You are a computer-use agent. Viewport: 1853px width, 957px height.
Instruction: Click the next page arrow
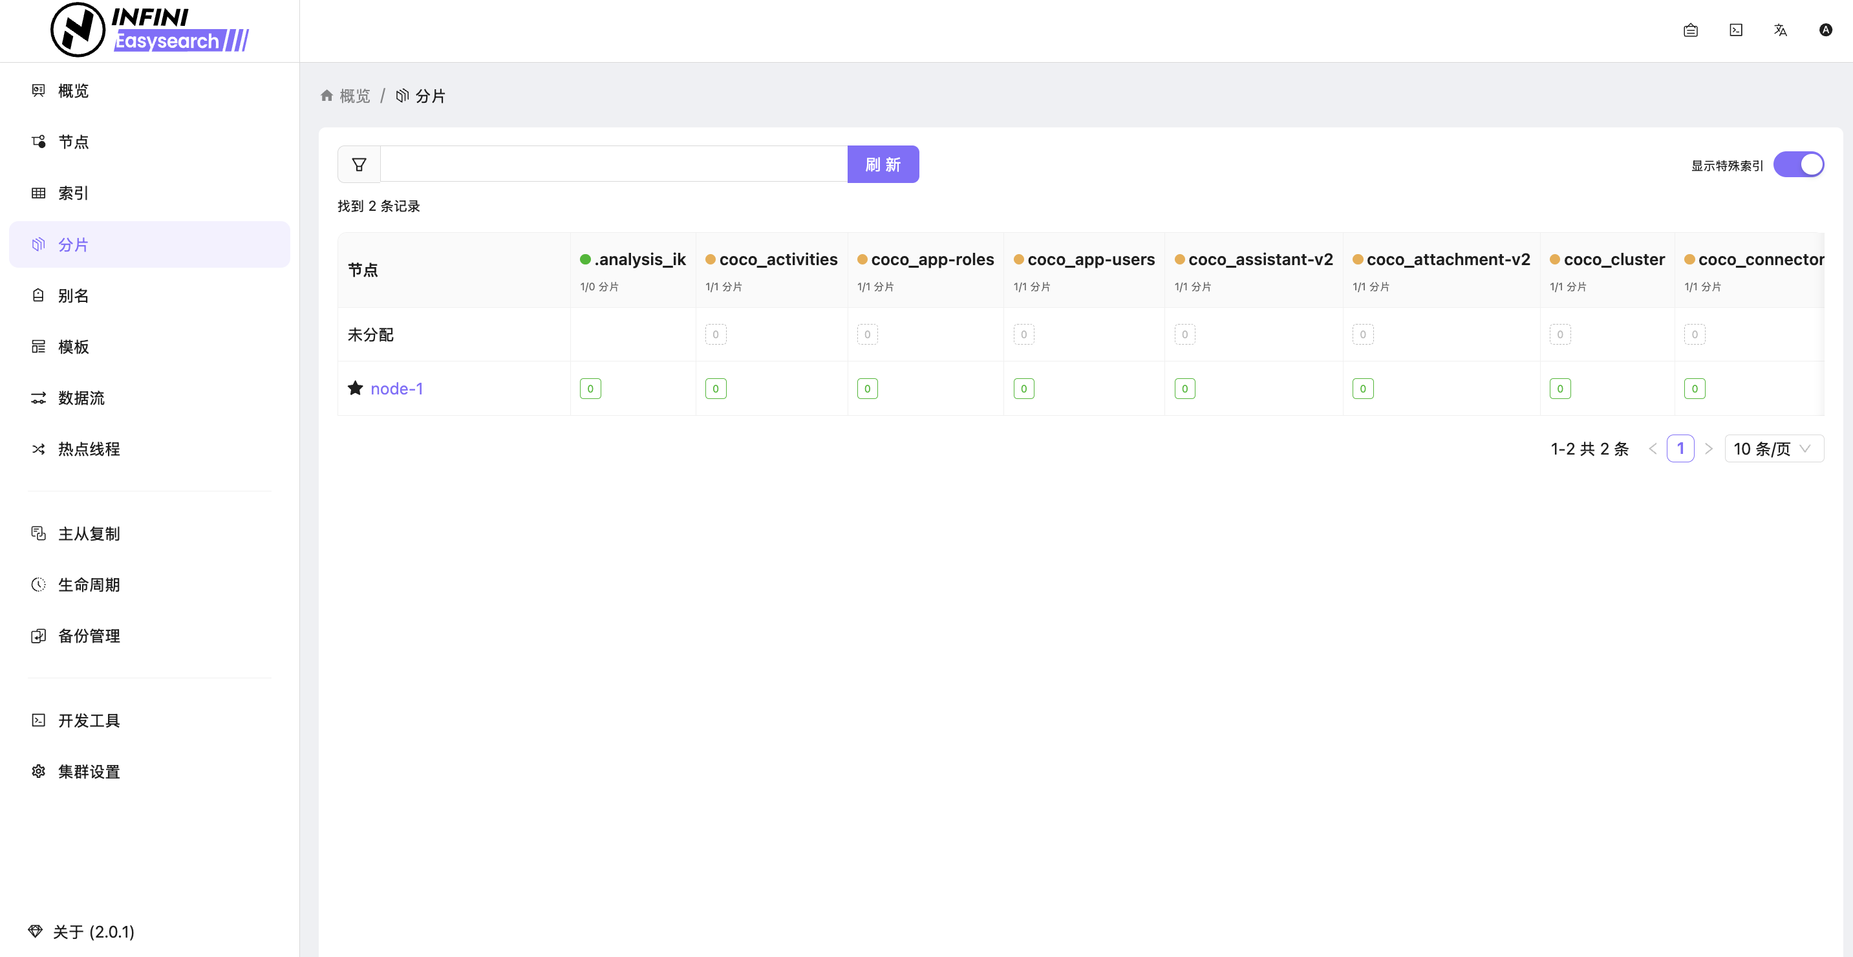(1709, 449)
